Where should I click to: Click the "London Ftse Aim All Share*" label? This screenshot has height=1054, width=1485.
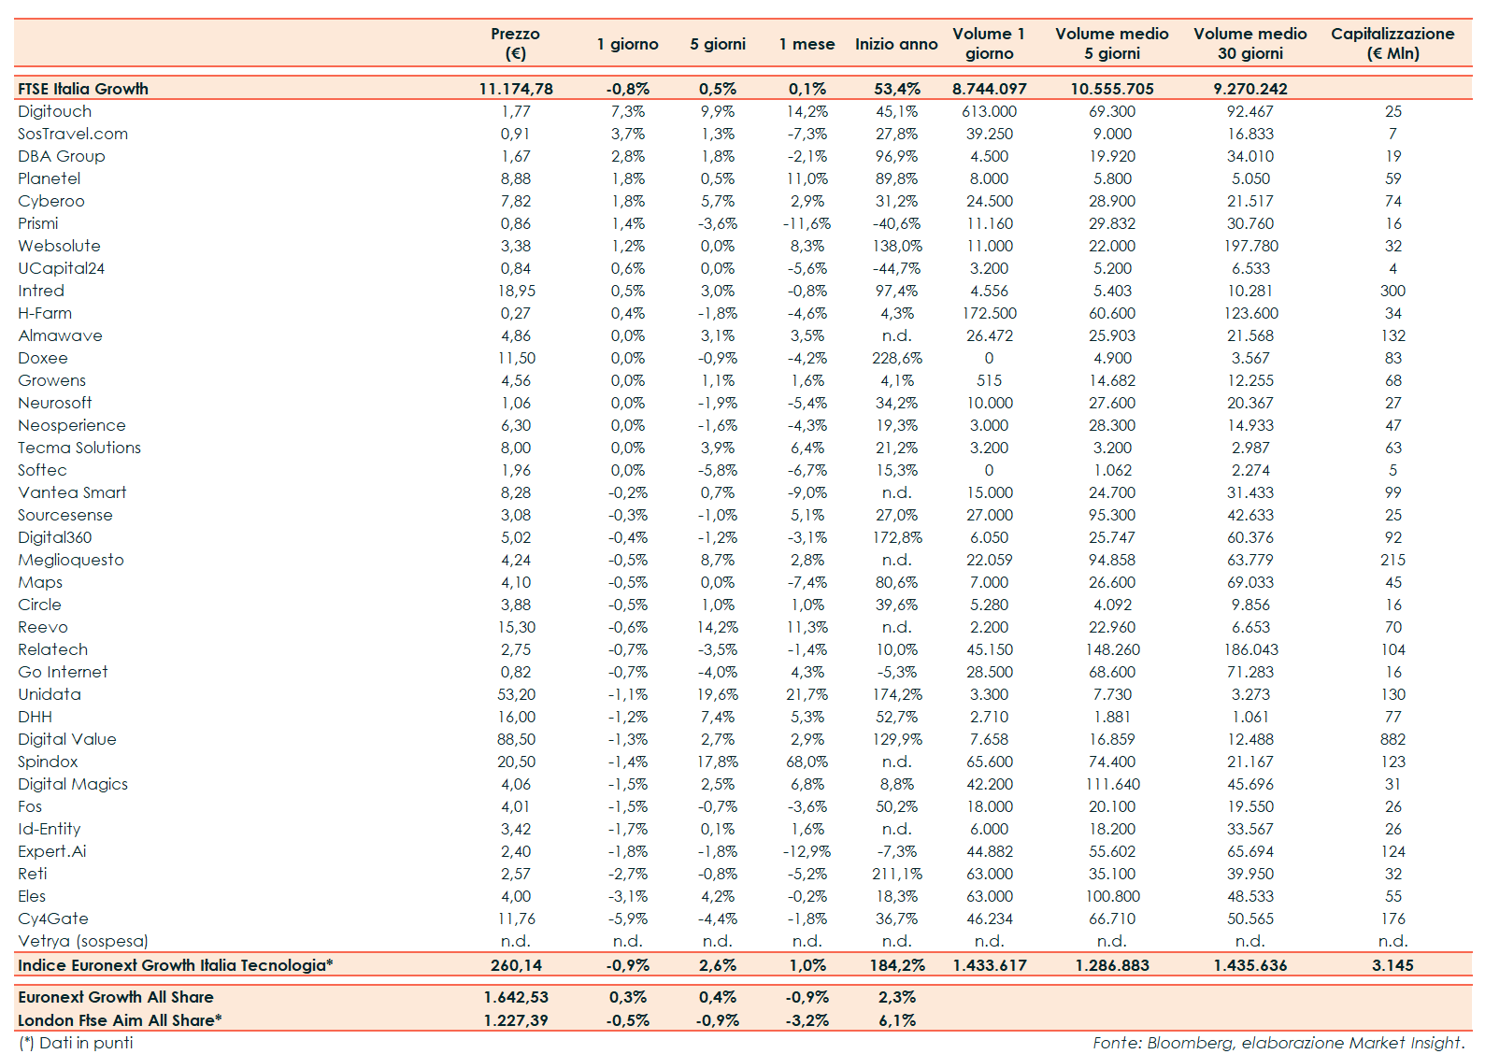click(120, 1020)
